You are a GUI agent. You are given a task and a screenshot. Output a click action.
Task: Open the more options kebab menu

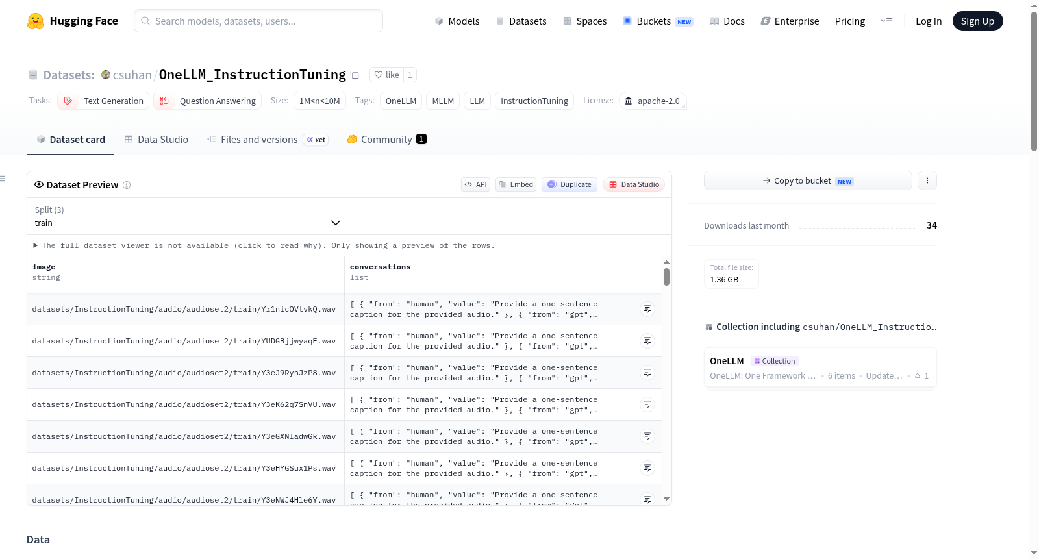pyautogui.click(x=927, y=180)
